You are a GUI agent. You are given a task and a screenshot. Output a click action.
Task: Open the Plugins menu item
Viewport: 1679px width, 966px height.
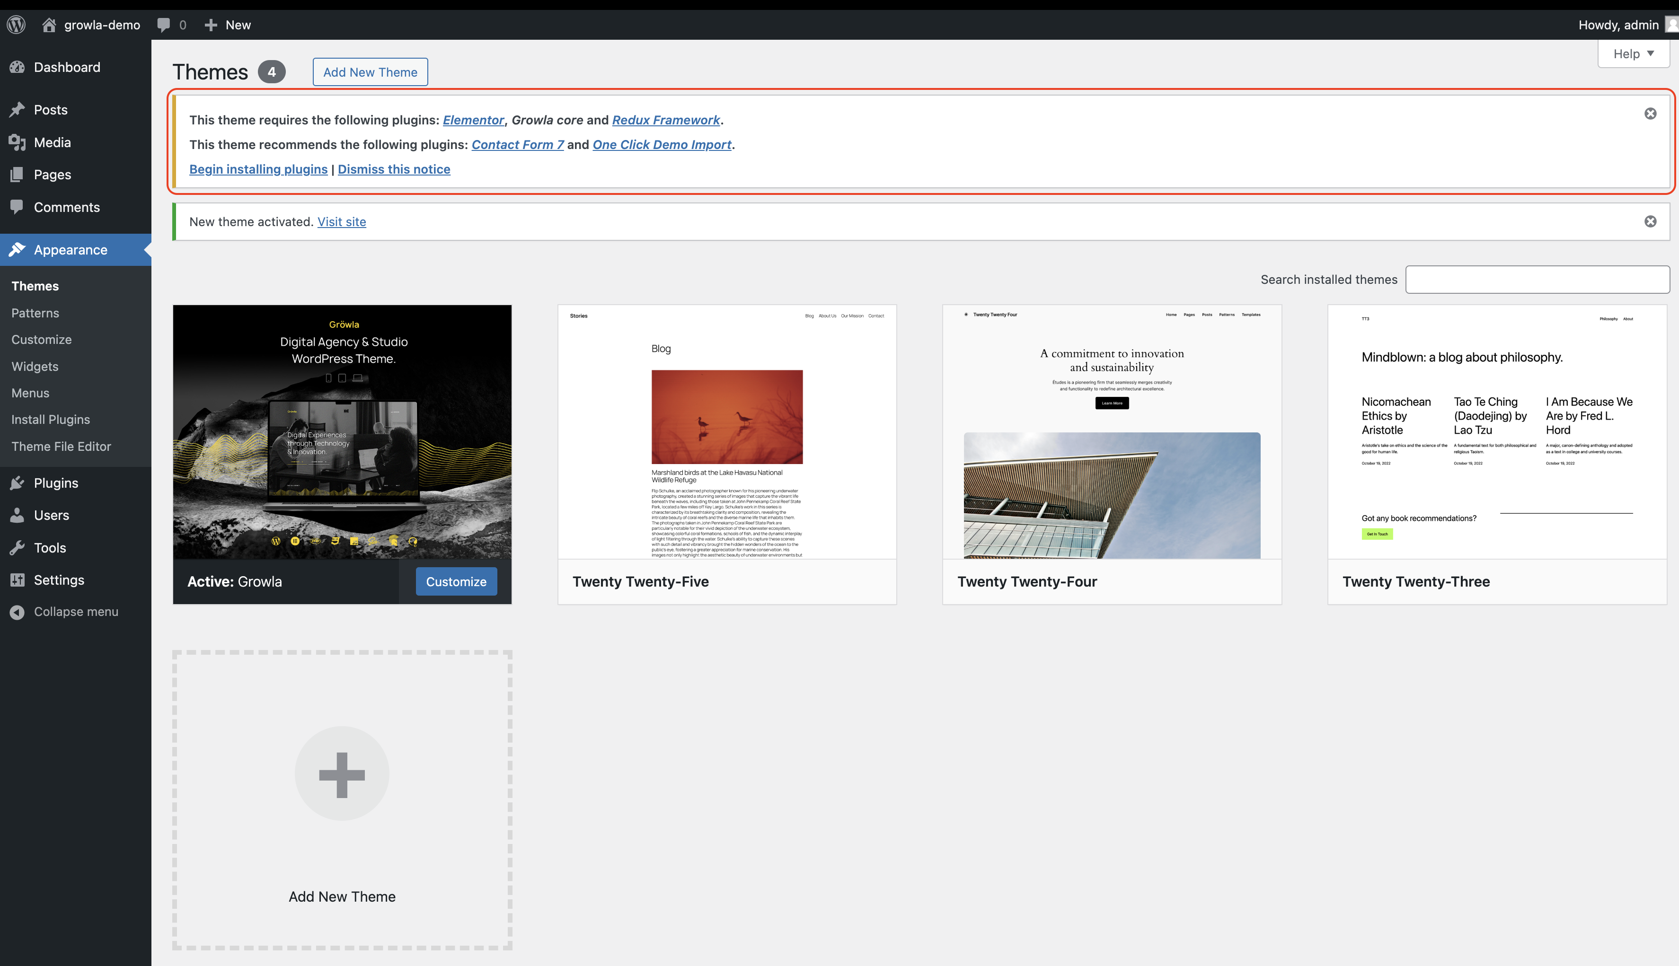(76, 483)
